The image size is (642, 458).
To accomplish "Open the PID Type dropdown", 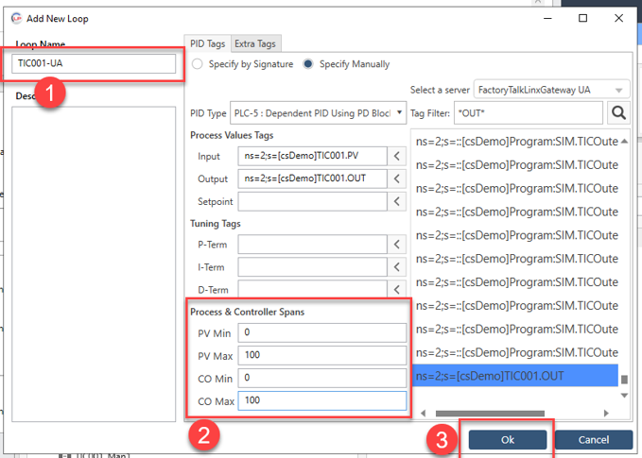I will [318, 113].
